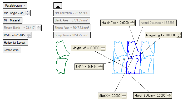Increase Margin Left using up spinner
Screen dimensions: 183x100
click(x=103, y=47)
